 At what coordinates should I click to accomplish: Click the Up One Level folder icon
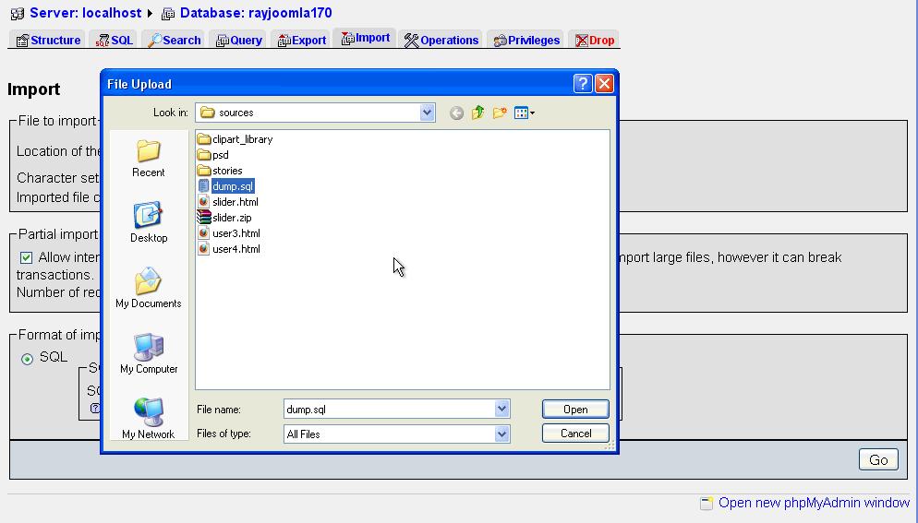point(477,113)
